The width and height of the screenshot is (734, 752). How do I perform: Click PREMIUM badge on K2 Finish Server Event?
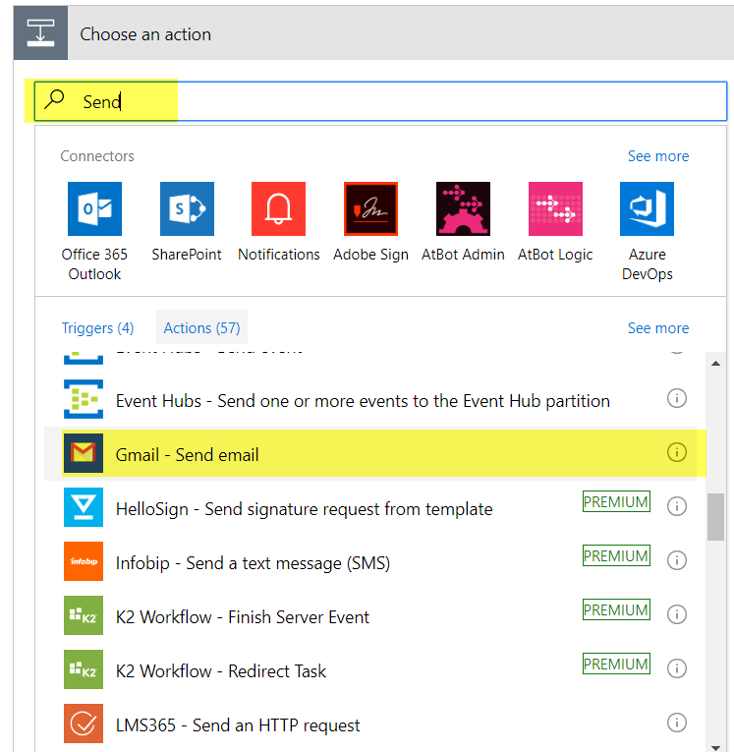(x=616, y=609)
